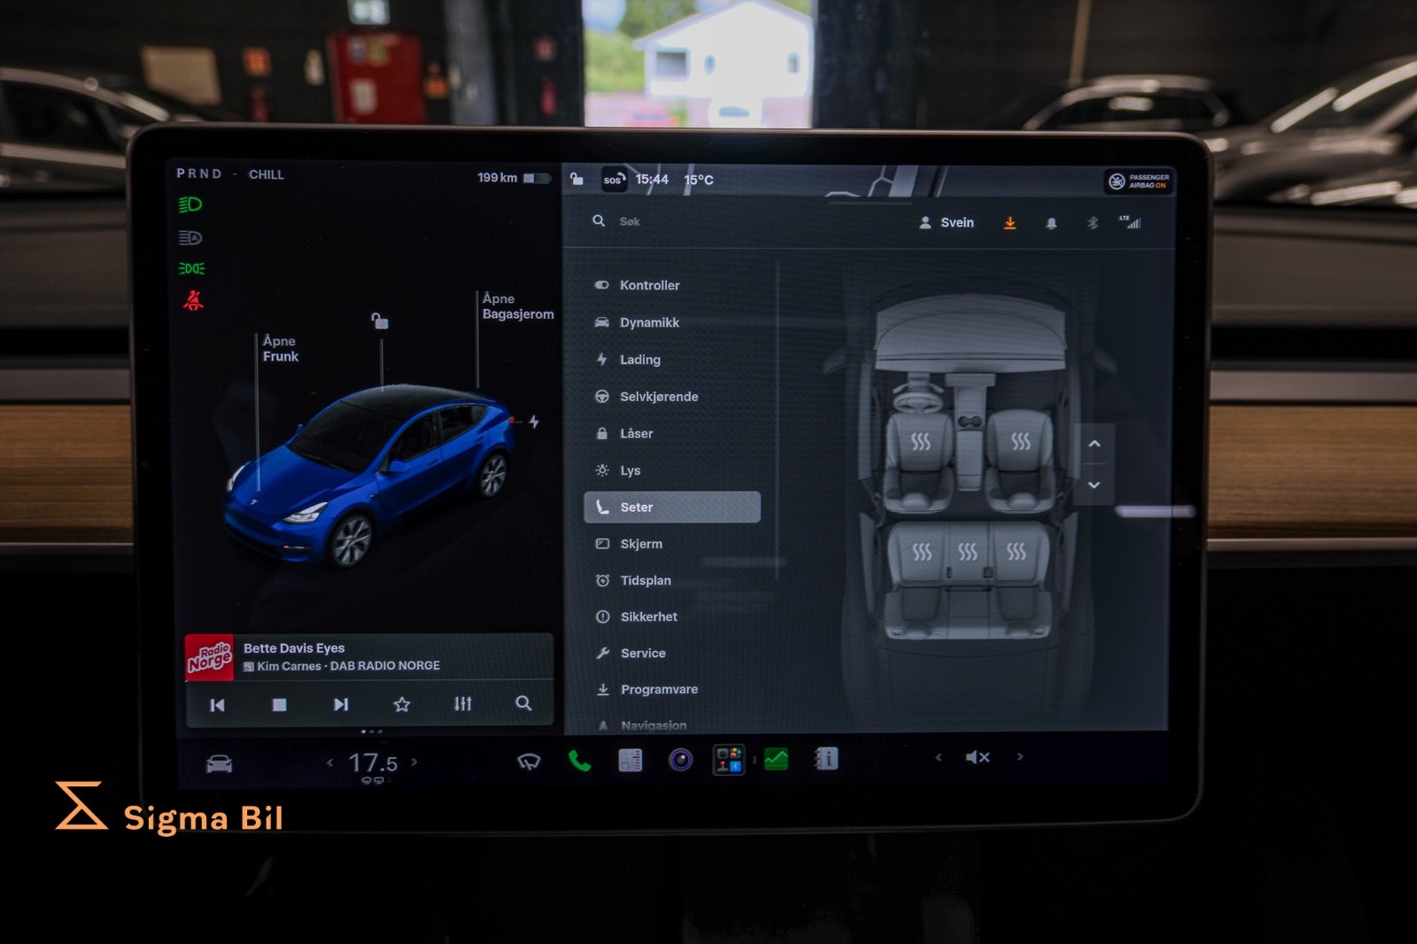Open Radio Norge station artwork
Viewport: 1417px width, 944px height.
209,657
